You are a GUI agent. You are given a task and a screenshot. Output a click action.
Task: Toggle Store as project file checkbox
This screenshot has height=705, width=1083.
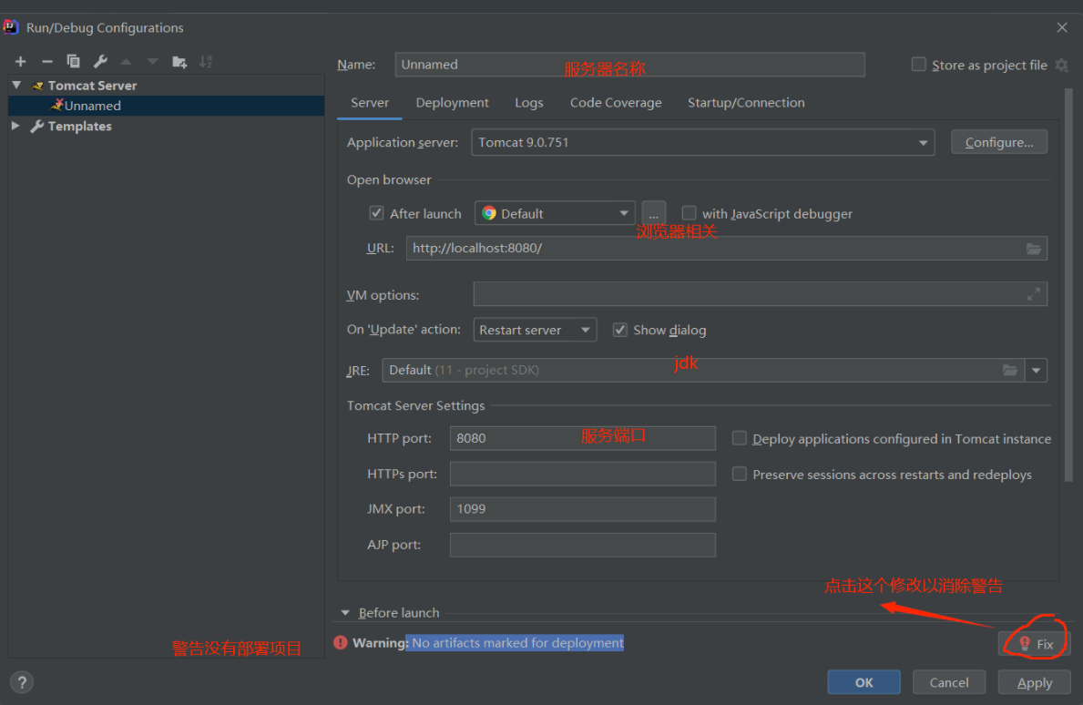(919, 65)
